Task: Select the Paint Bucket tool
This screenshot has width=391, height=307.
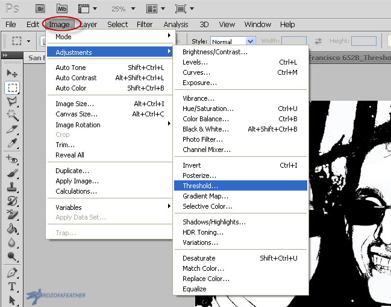Action: point(12,229)
